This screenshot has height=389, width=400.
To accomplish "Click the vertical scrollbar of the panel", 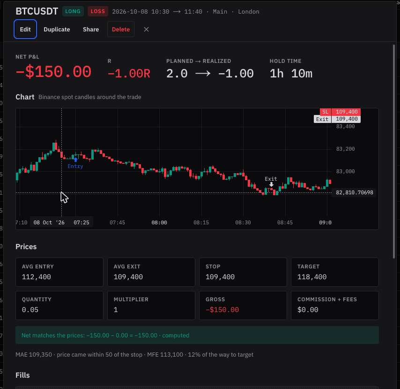I will 394,152.
